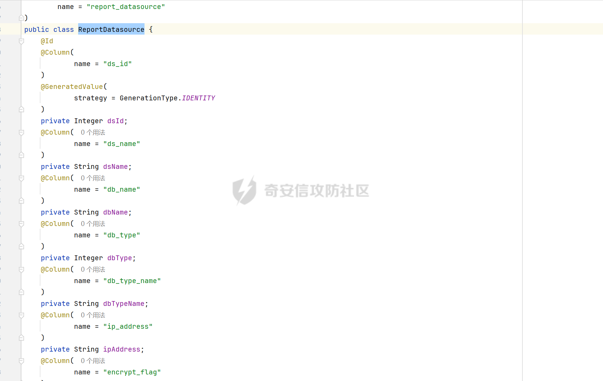The image size is (603, 381).
Task: Click the italic IDENTITY constant
Action: (198, 98)
